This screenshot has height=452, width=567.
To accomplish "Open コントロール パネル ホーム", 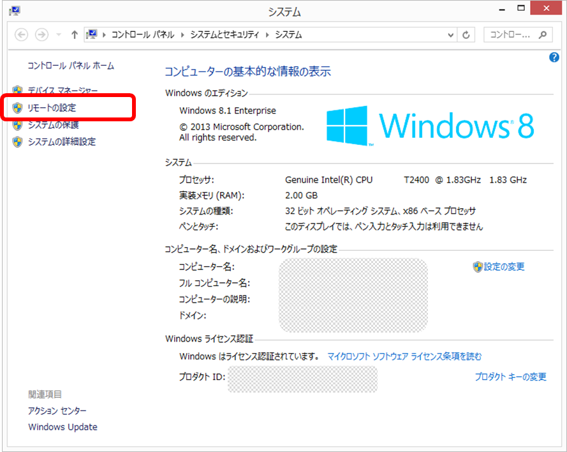I will (71, 66).
